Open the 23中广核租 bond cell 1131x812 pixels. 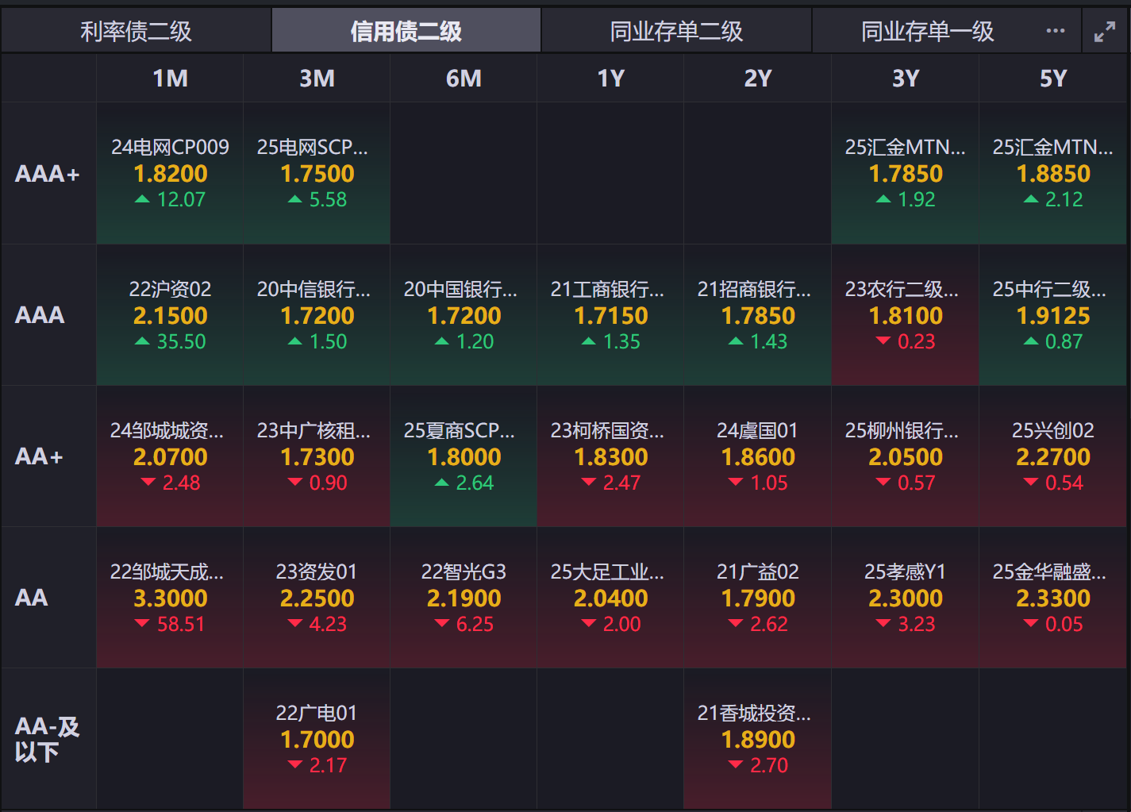(x=317, y=456)
